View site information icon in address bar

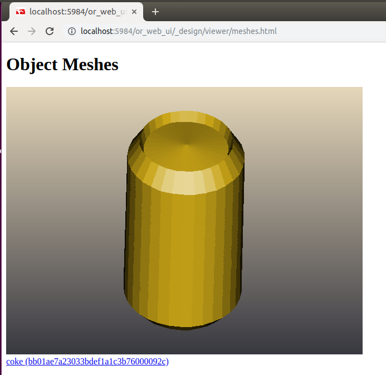coord(72,31)
